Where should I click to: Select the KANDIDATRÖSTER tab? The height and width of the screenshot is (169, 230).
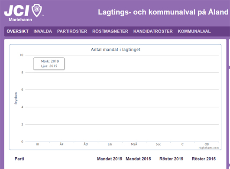(153, 31)
